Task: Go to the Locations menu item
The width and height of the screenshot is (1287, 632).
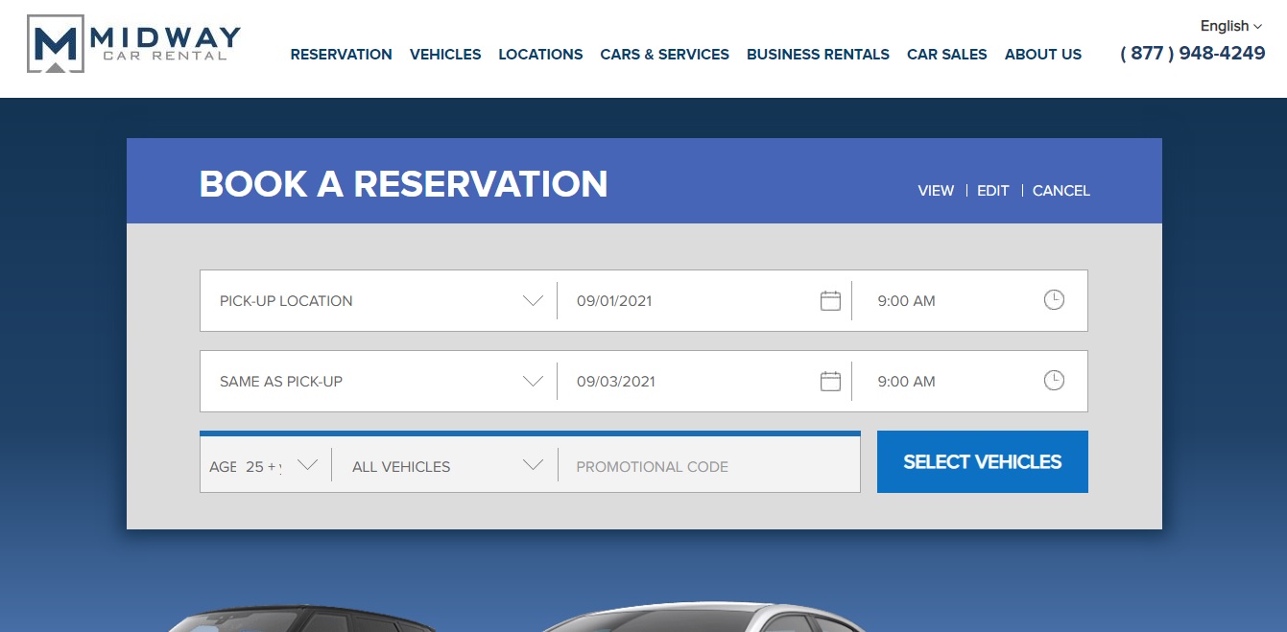Action: (x=540, y=55)
